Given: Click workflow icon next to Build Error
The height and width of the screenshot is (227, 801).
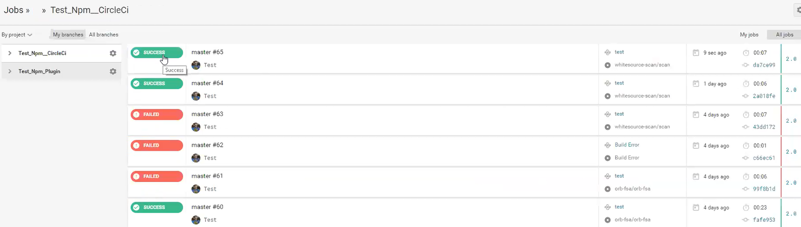Looking at the screenshot, I should [x=608, y=145].
